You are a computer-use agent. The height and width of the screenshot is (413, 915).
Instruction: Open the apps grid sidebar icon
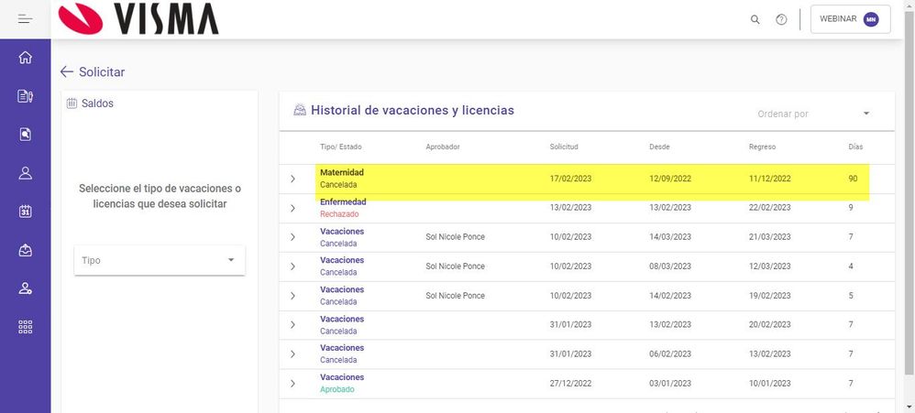click(25, 327)
